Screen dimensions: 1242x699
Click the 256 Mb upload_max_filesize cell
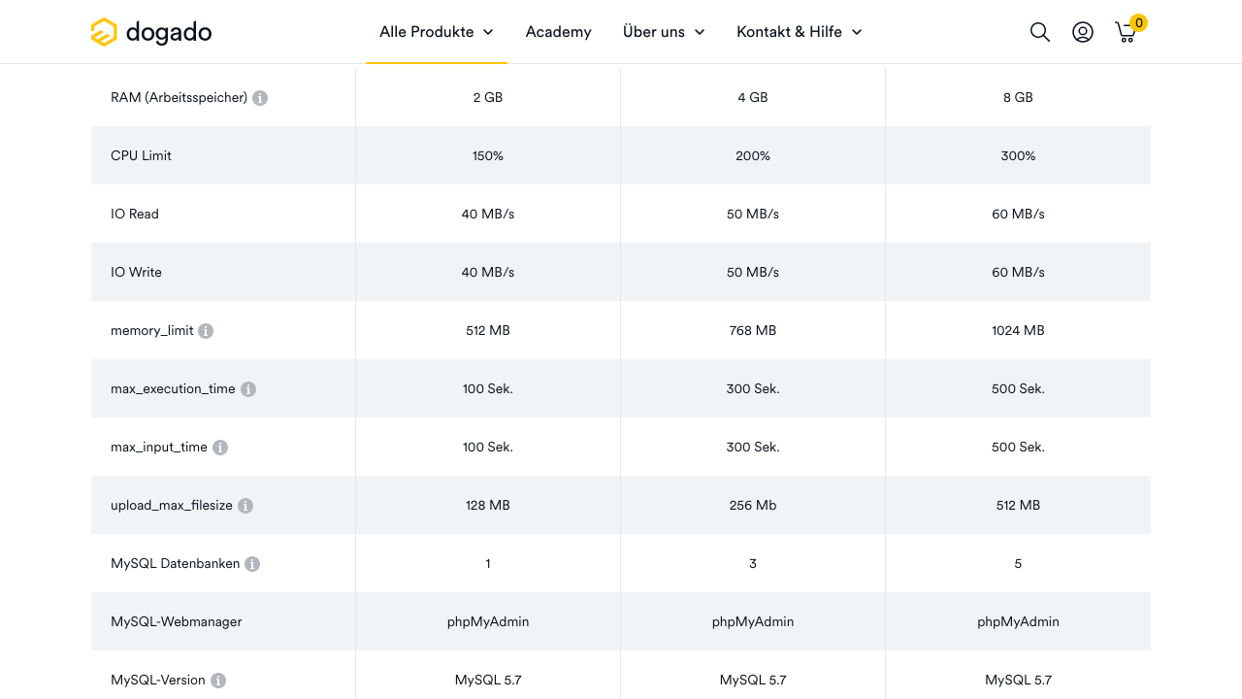point(753,505)
